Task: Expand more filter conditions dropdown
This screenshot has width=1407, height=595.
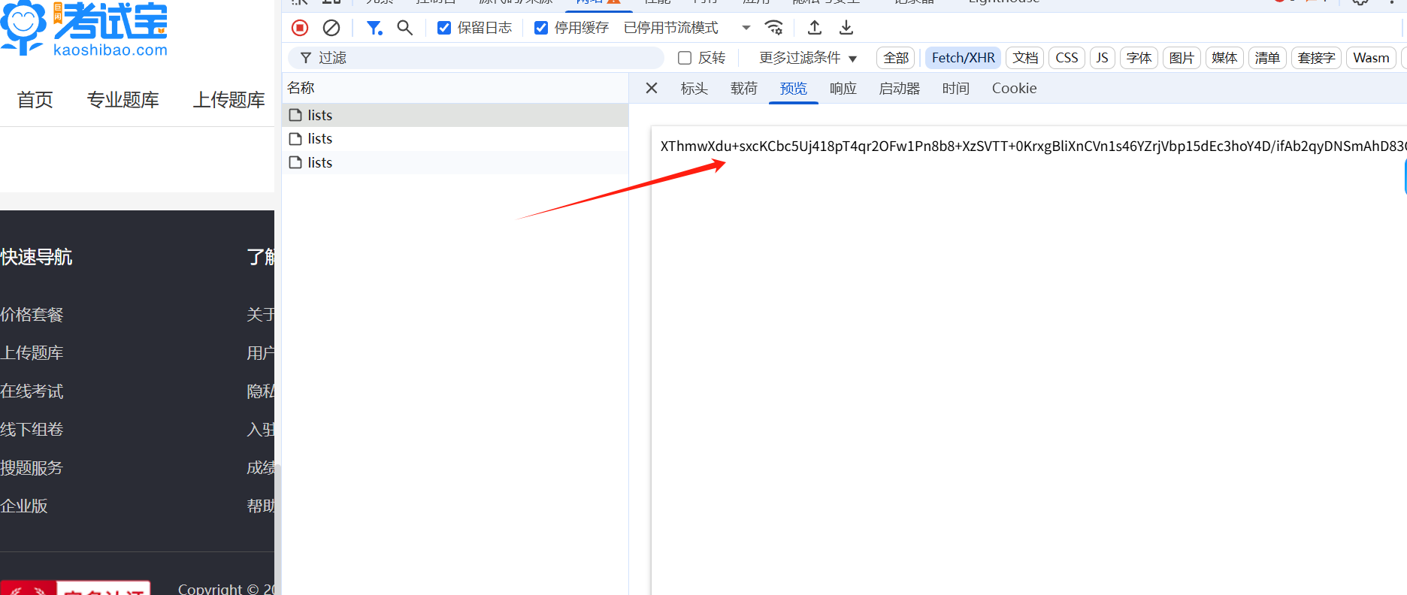Action: tap(808, 58)
